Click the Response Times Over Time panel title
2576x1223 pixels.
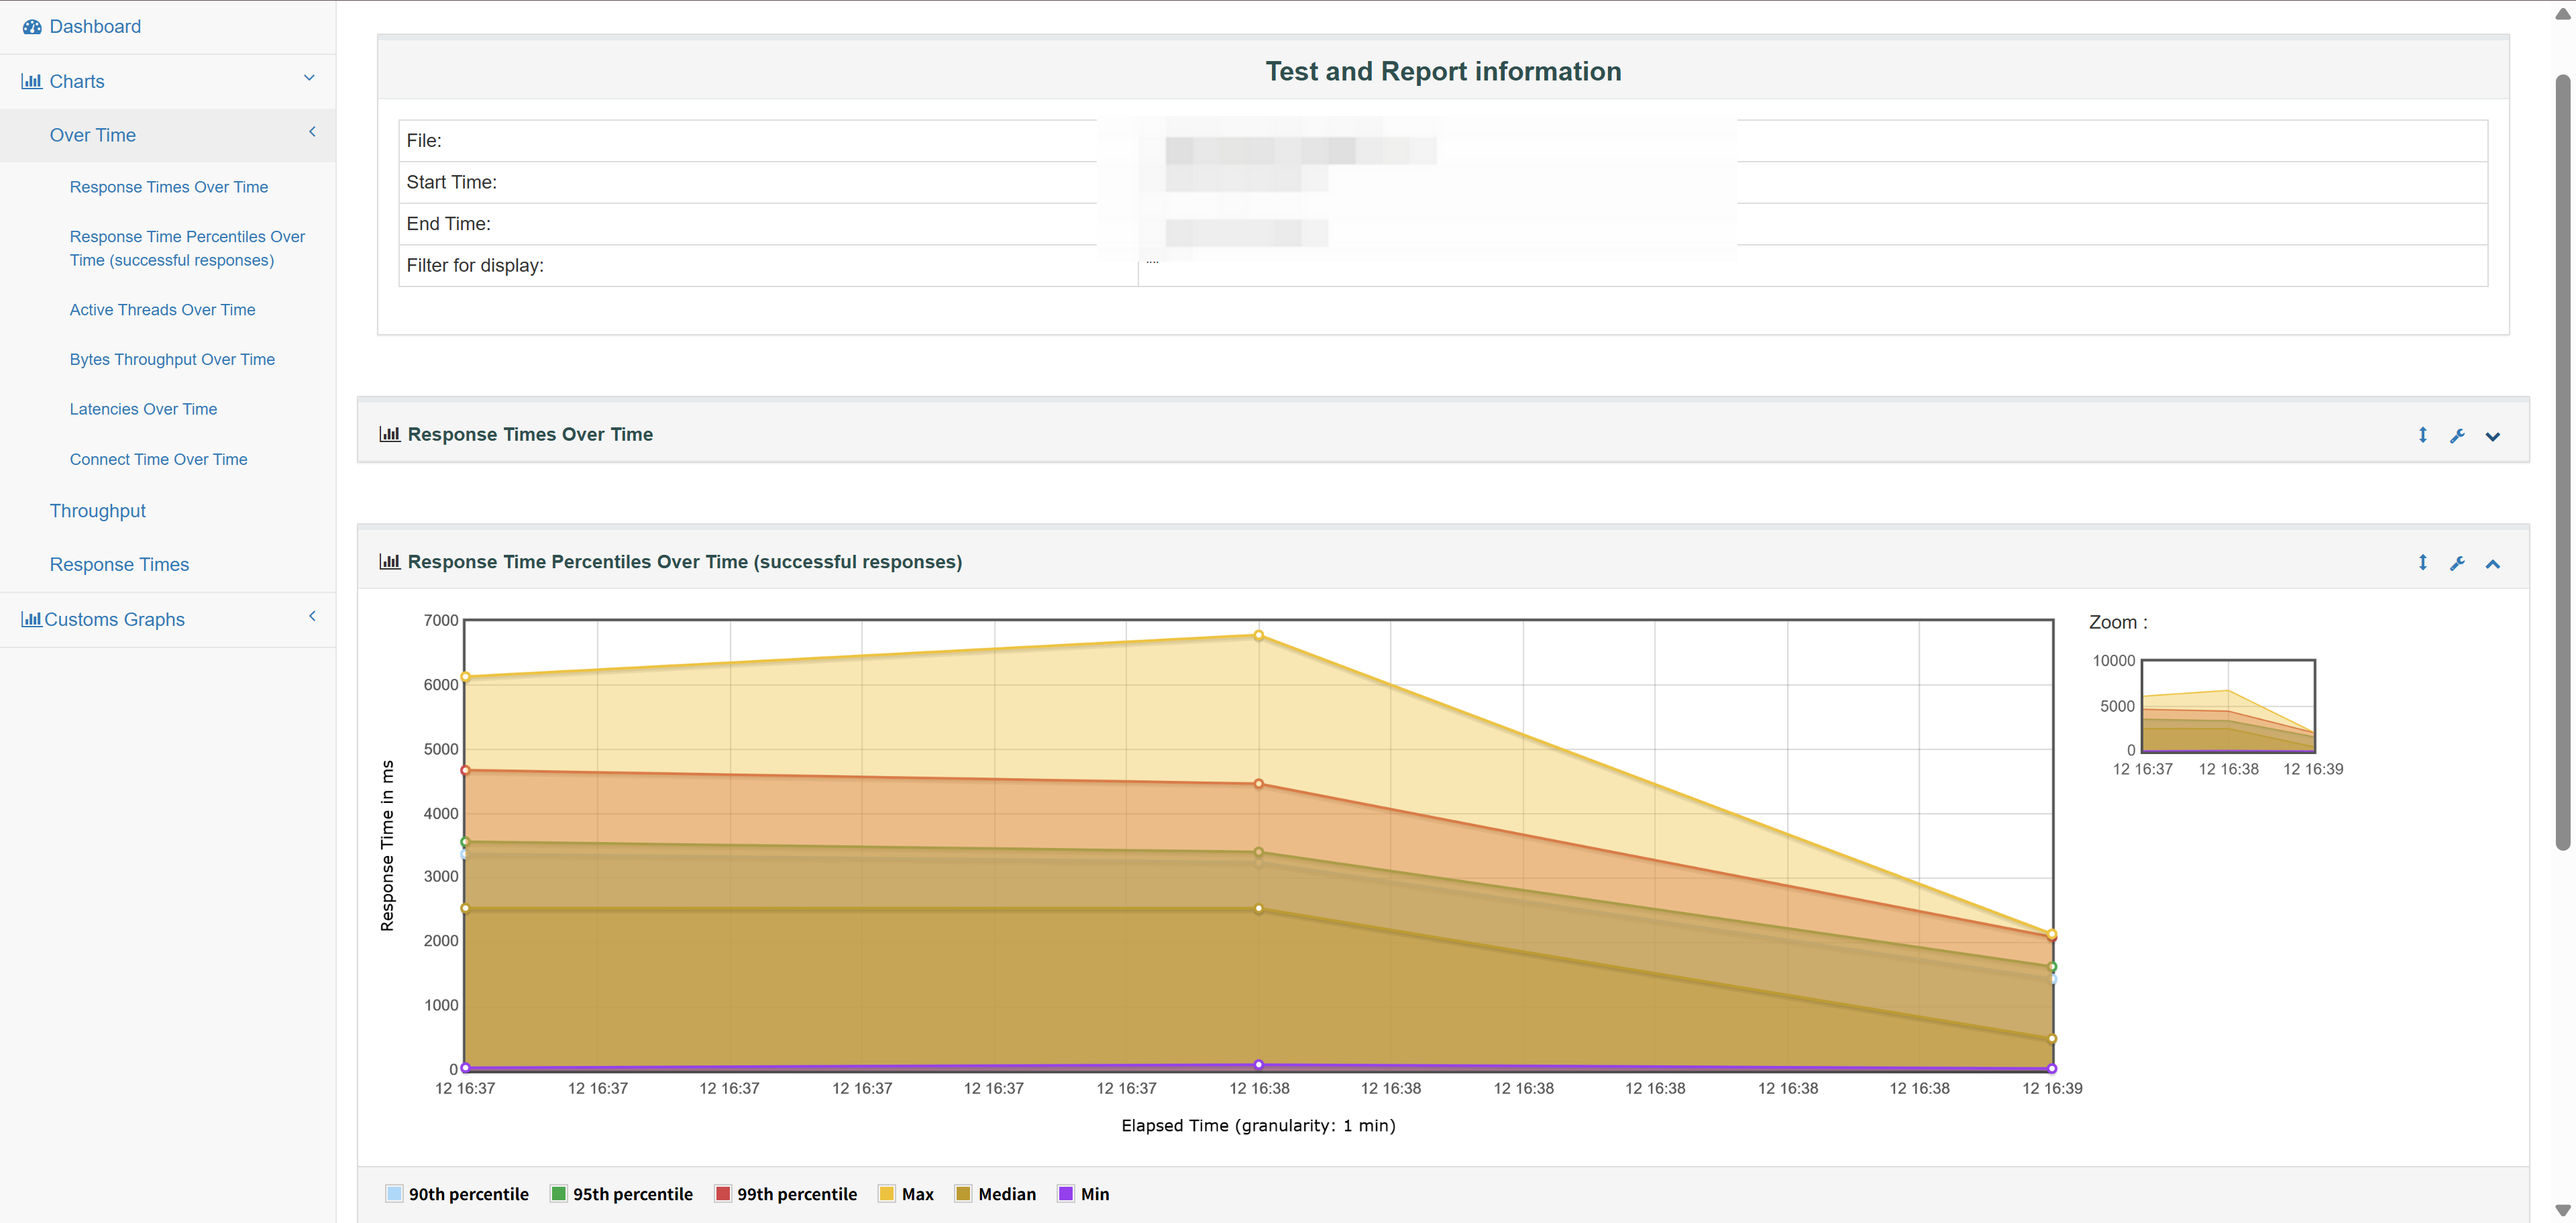click(x=530, y=434)
